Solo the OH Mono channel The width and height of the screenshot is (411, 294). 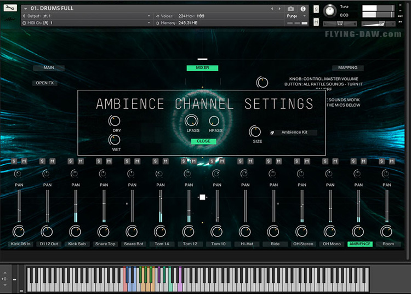click(325, 161)
